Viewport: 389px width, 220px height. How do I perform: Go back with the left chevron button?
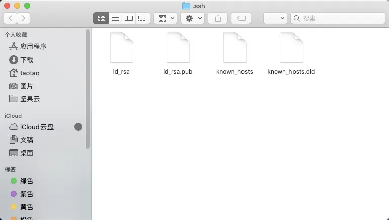[x=11, y=18]
